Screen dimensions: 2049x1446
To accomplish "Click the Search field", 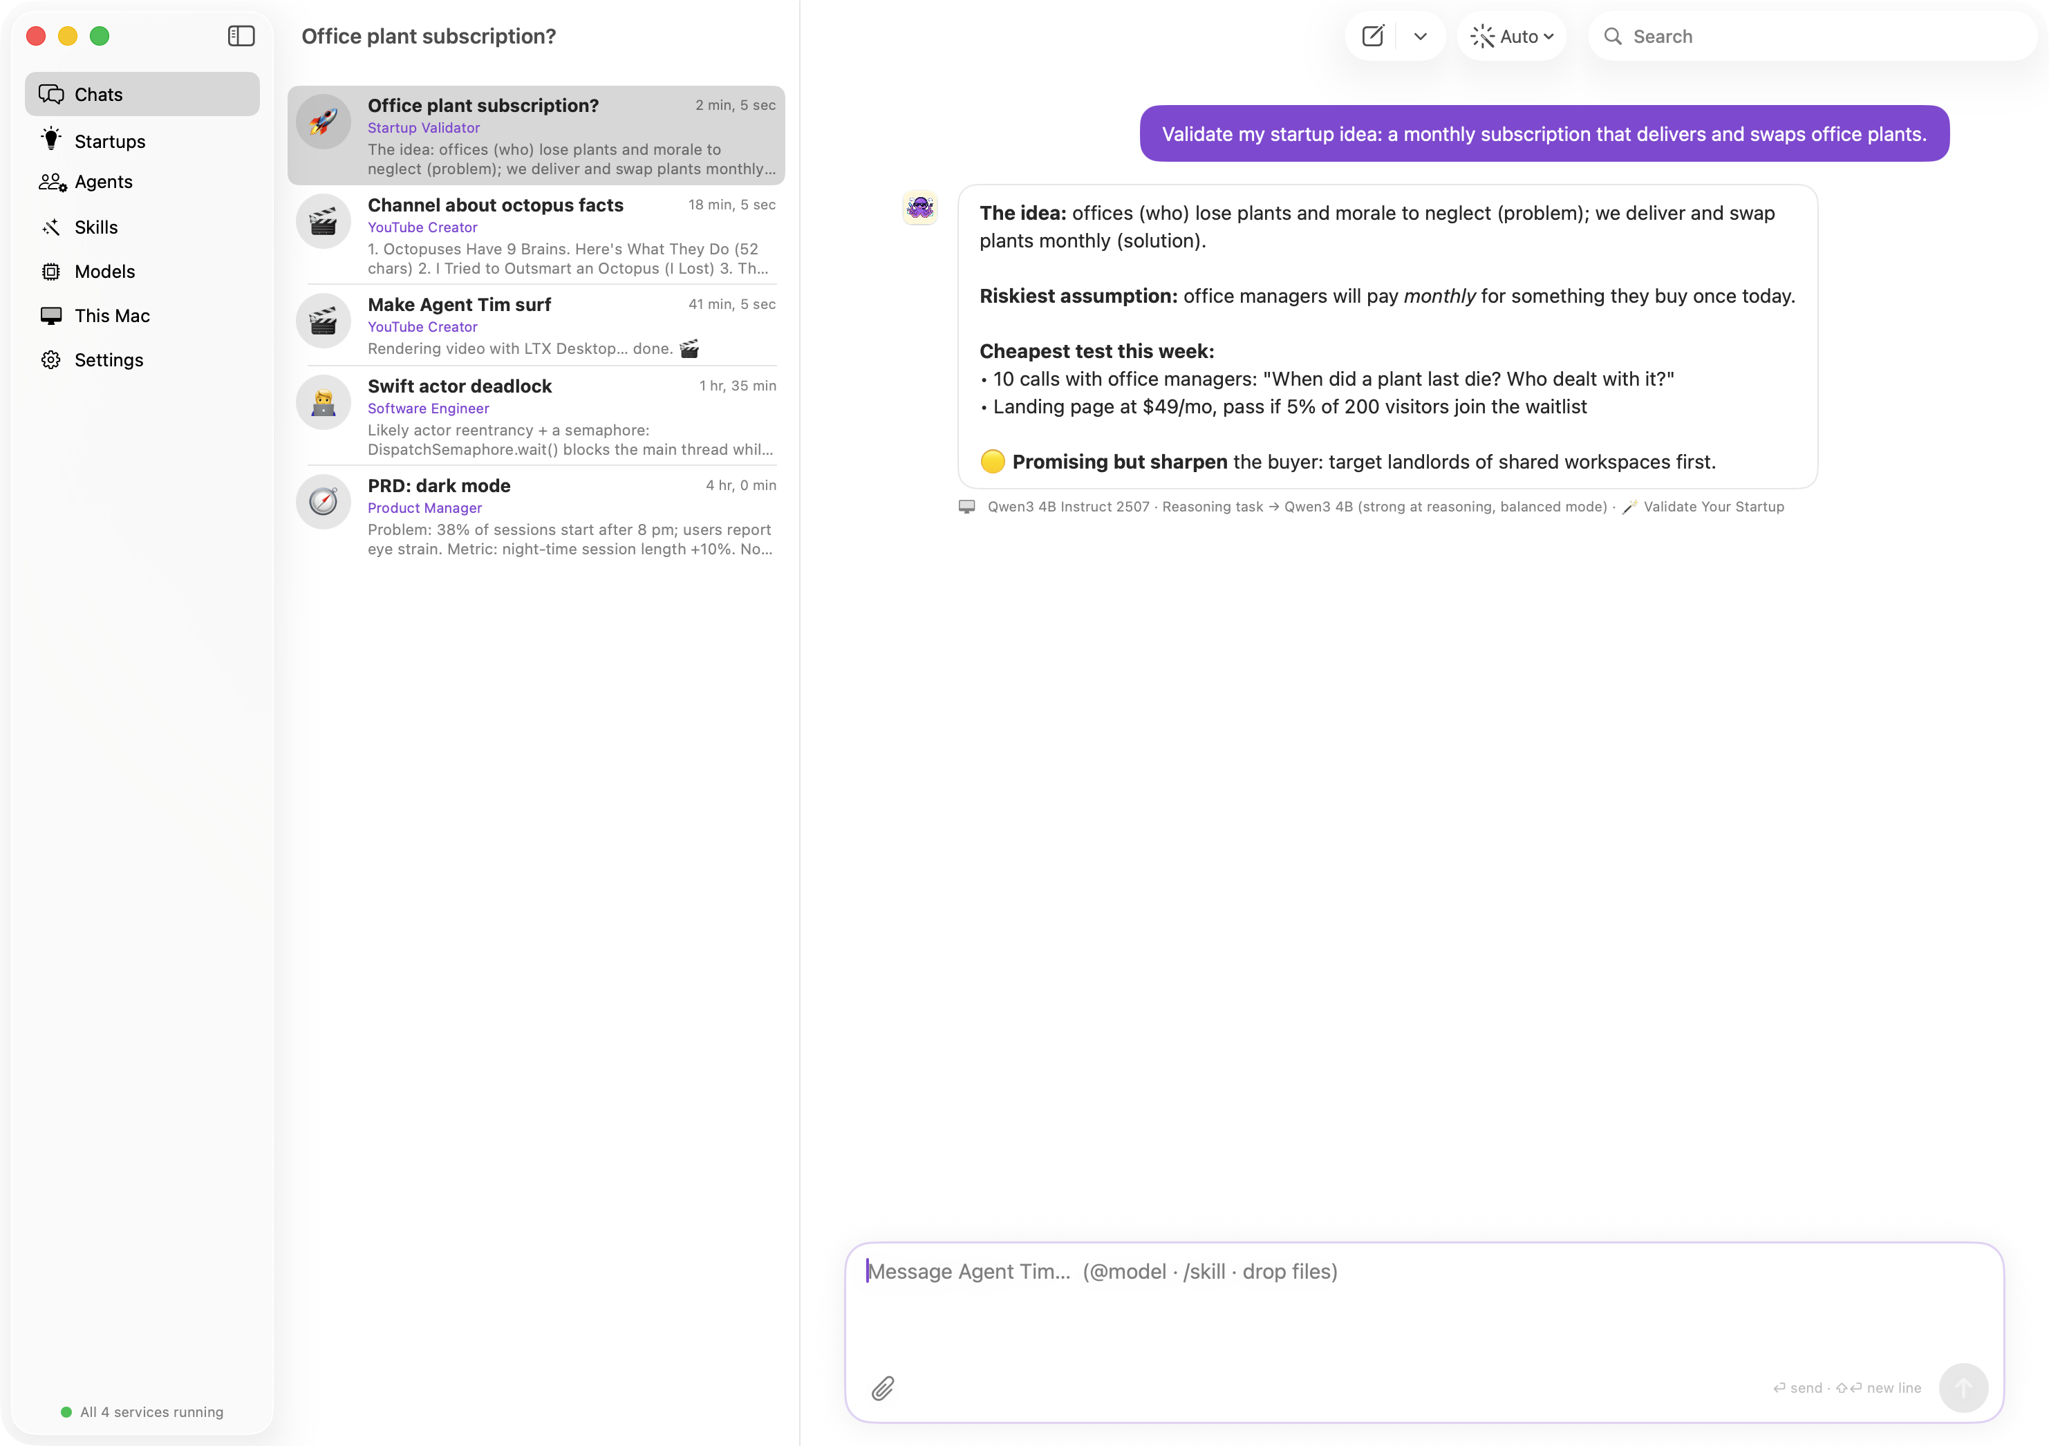I will pos(1812,37).
